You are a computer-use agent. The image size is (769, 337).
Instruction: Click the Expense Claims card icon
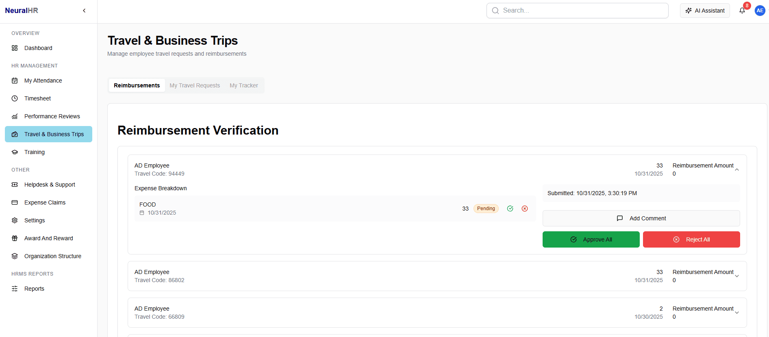15,202
